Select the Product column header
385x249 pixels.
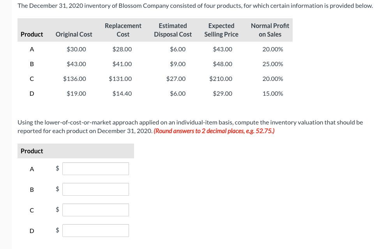pyautogui.click(x=32, y=34)
